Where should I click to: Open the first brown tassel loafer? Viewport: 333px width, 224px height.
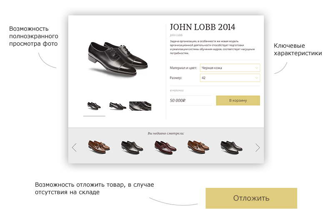(99, 147)
